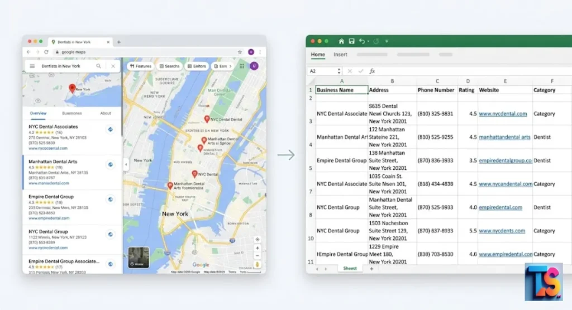Click the purple profile avatar on map
The height and width of the screenshot is (310, 572).
(254, 66)
